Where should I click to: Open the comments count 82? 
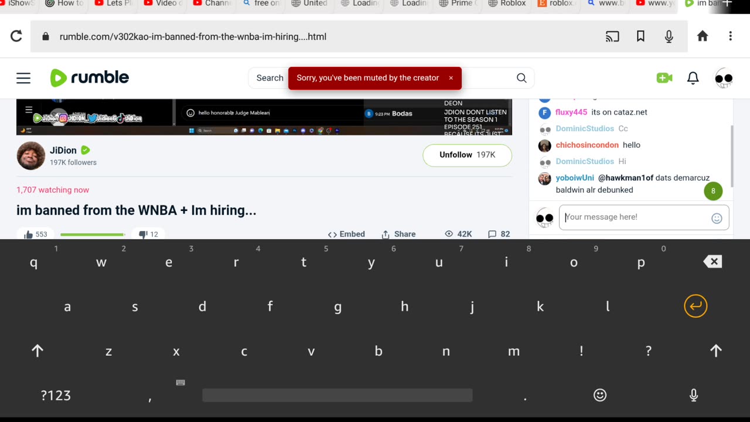499,234
